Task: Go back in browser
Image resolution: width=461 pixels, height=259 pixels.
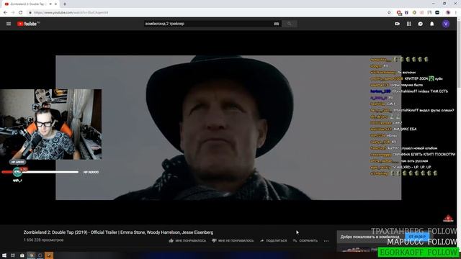Action: (5, 13)
